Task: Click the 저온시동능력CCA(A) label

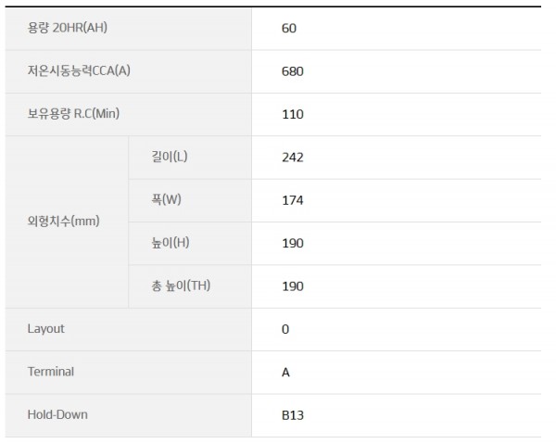Action: [x=79, y=71]
